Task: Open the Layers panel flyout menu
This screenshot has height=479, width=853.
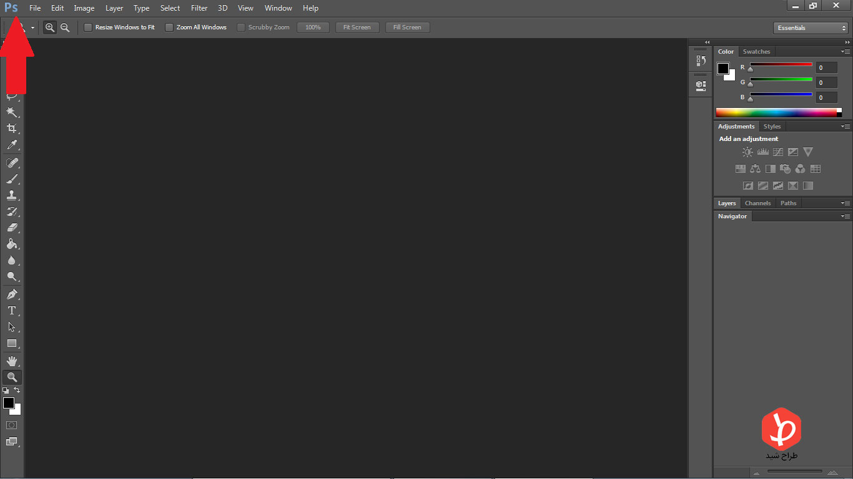Action: pyautogui.click(x=846, y=203)
